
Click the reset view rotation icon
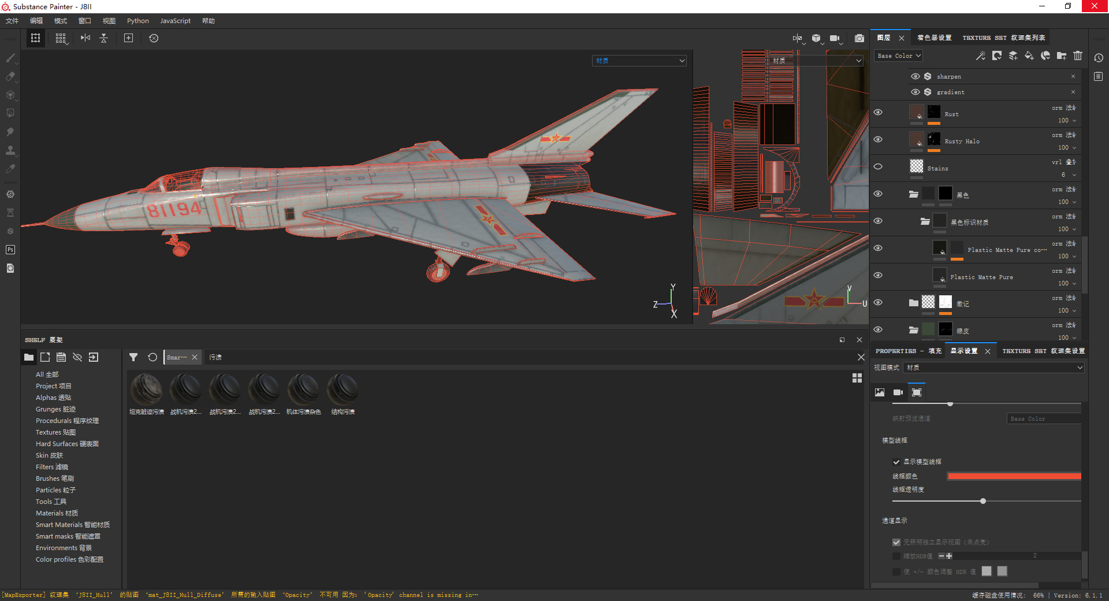pos(154,38)
